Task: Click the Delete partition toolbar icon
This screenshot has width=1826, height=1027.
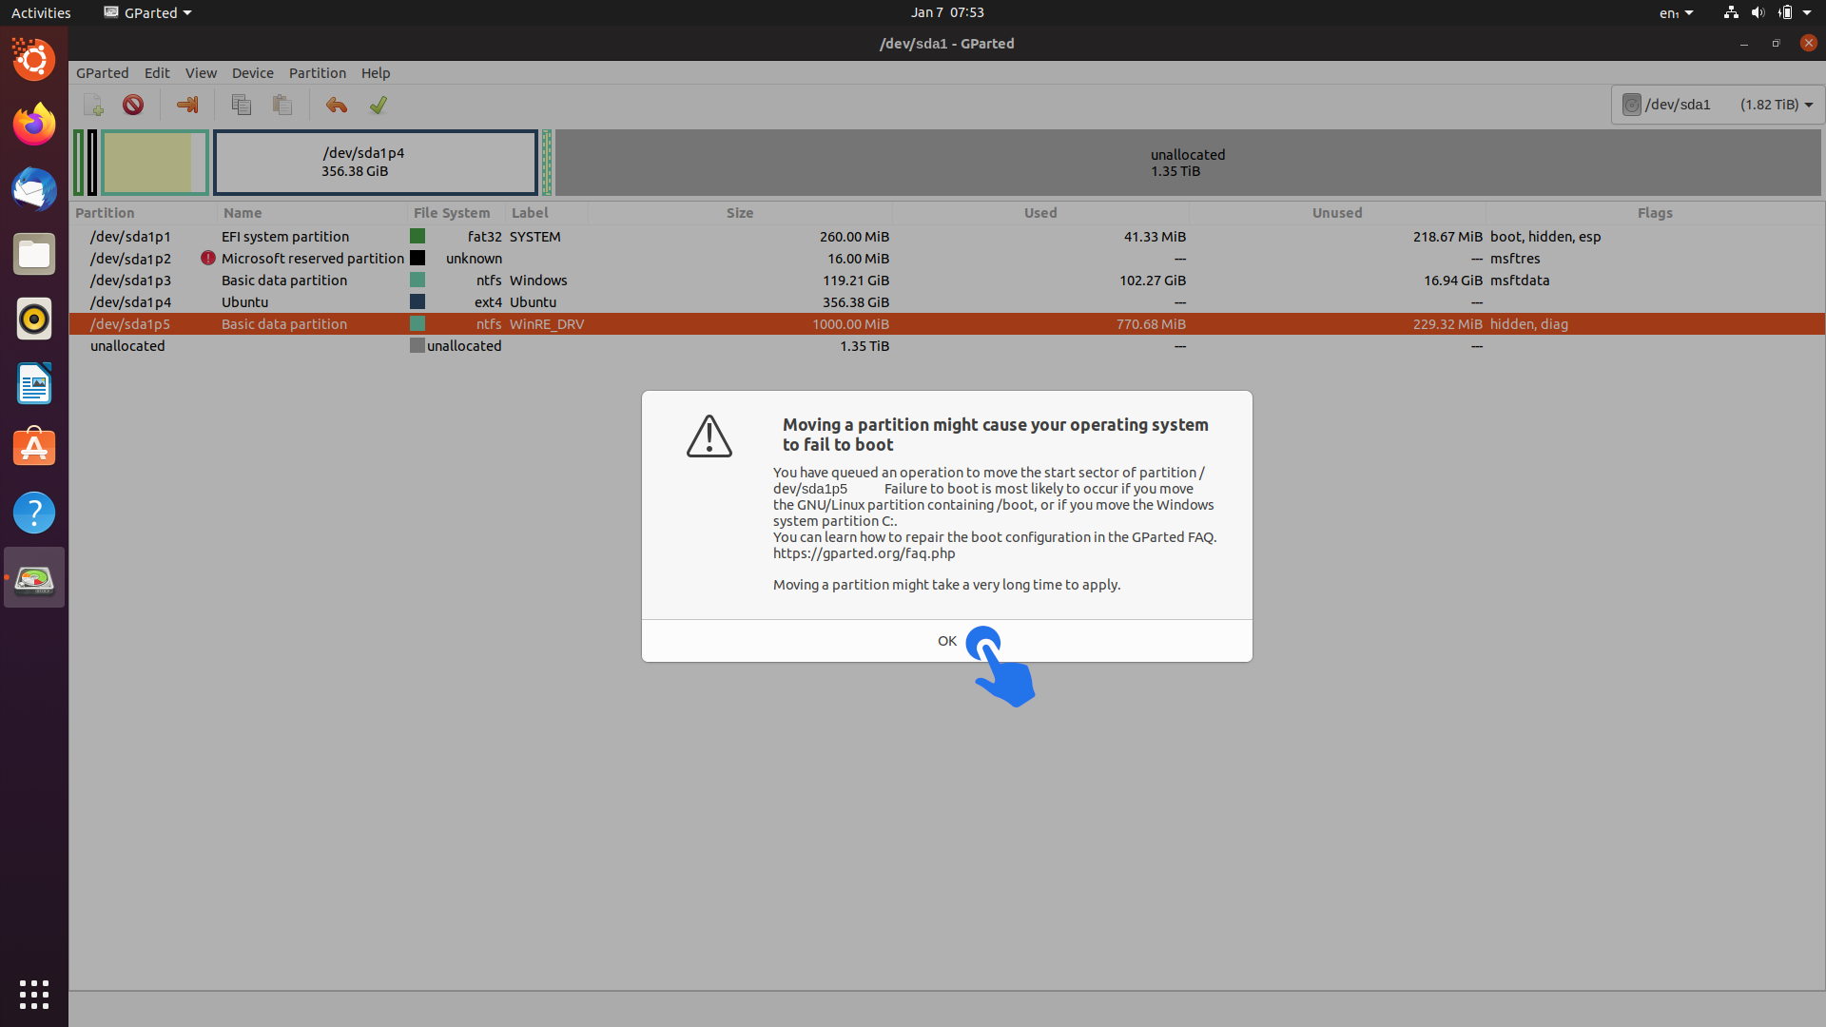Action: 133,105
